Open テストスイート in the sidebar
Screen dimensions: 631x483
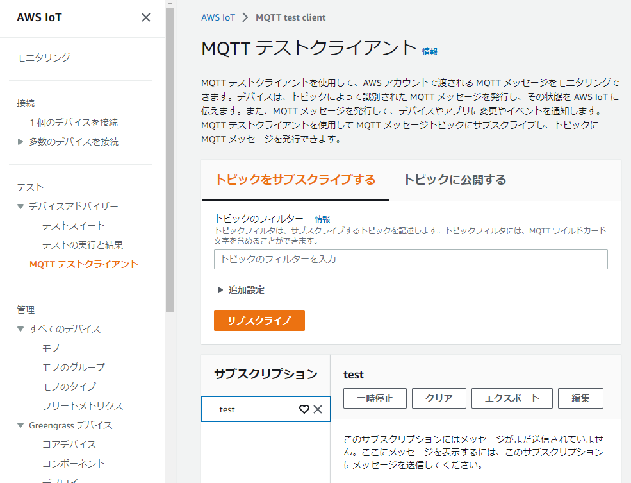click(x=74, y=226)
